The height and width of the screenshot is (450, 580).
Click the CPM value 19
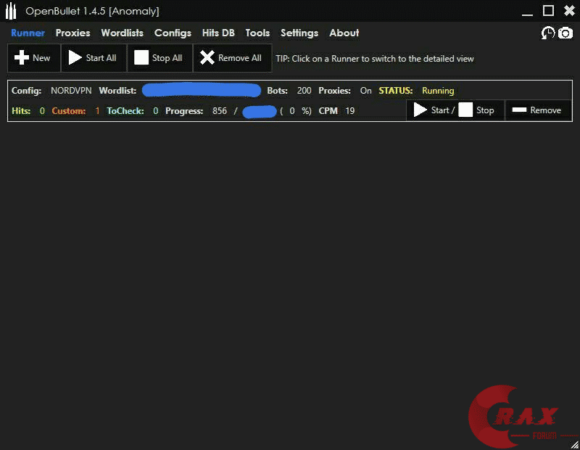click(350, 111)
